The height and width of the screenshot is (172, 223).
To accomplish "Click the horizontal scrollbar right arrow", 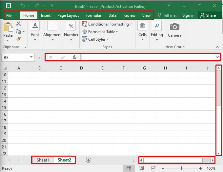I will tap(213, 160).
